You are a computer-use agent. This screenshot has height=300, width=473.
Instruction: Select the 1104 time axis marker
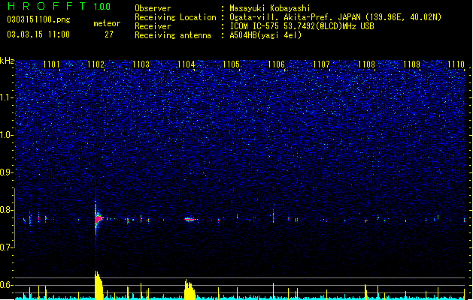(186, 64)
